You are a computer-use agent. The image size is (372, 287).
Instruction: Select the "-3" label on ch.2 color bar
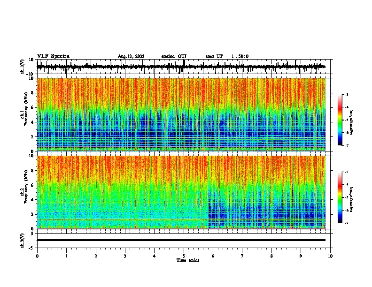[347, 172]
